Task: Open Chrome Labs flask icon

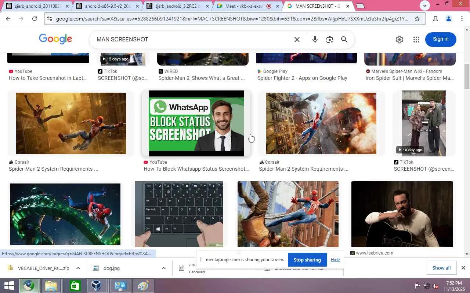Action: click(435, 19)
